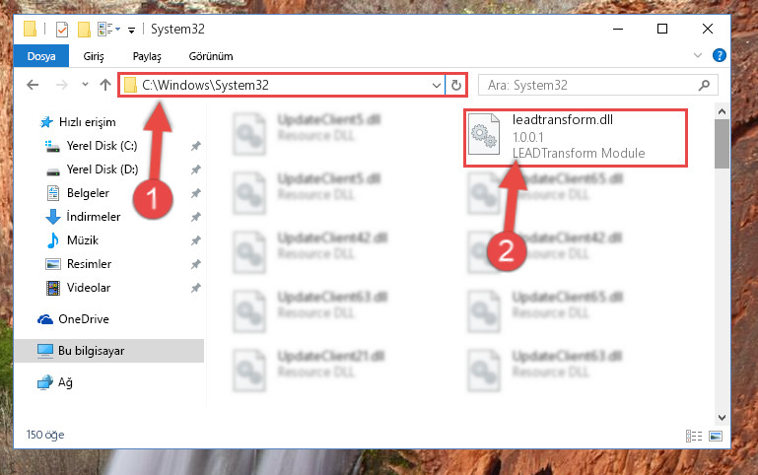Switch to large icons view
Screen dimensions: 758x475
(x=716, y=436)
